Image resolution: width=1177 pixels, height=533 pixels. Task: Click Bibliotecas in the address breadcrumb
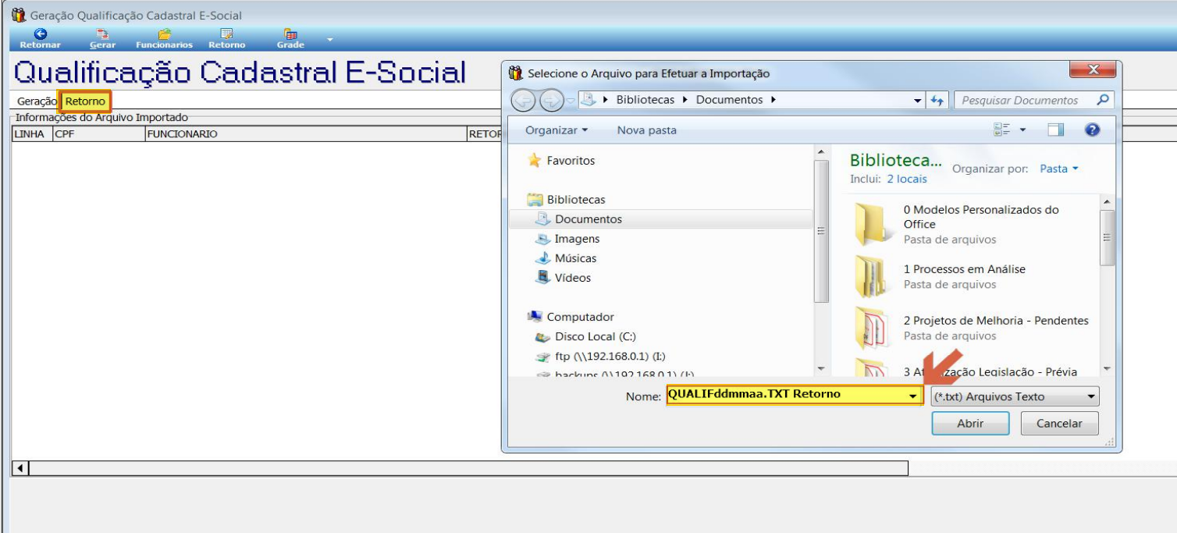pyautogui.click(x=647, y=100)
